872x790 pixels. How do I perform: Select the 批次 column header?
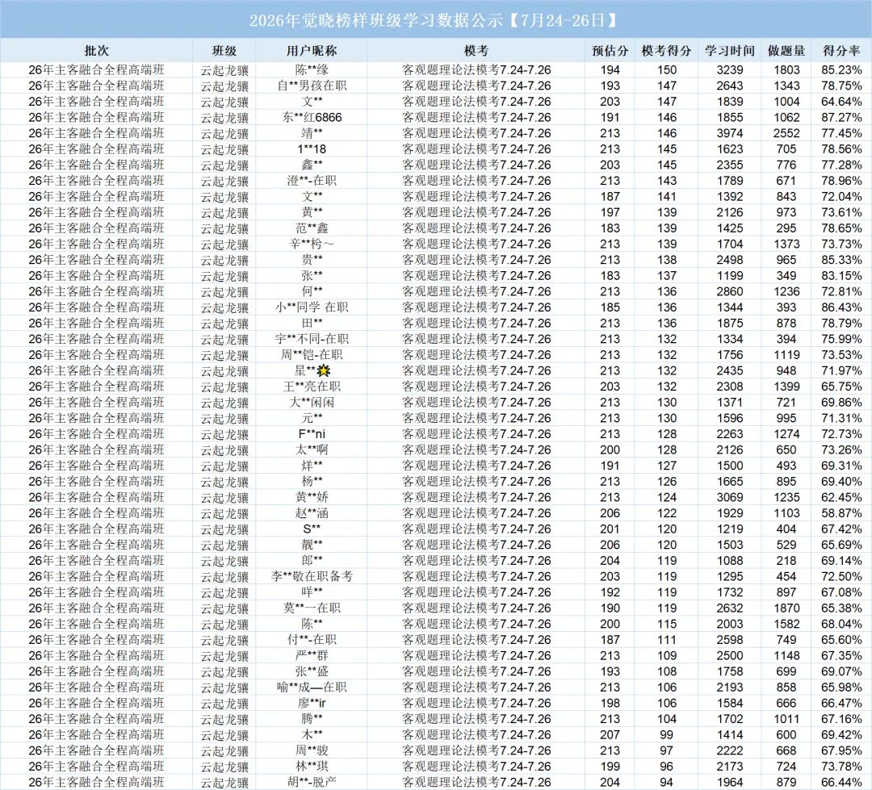click(96, 51)
